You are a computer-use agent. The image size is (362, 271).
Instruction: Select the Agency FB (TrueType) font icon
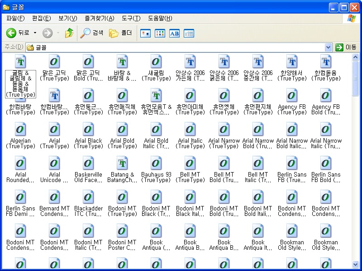[x=292, y=95]
